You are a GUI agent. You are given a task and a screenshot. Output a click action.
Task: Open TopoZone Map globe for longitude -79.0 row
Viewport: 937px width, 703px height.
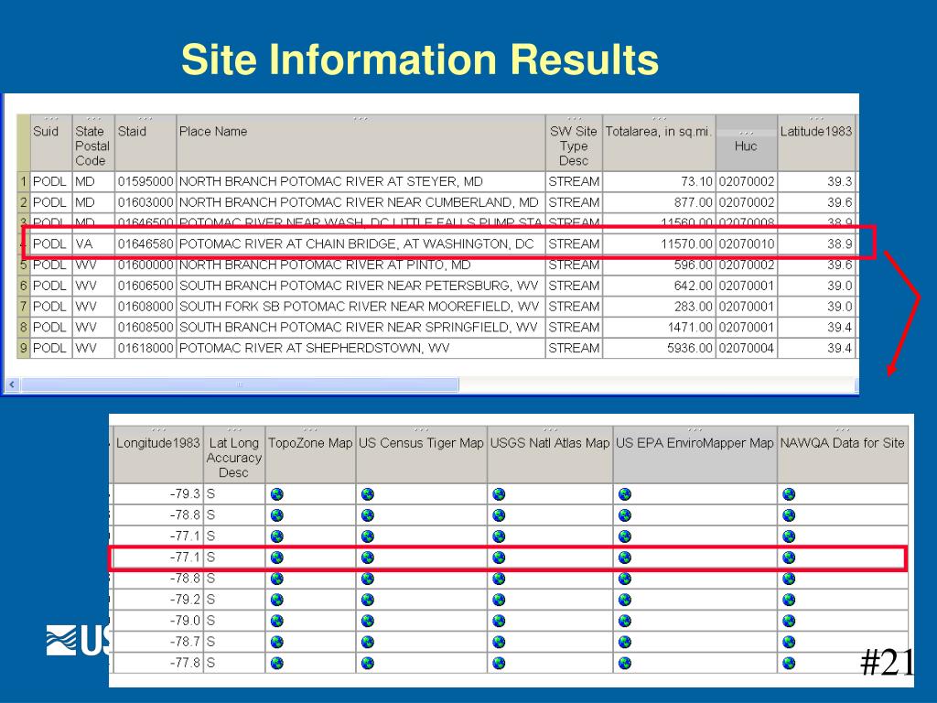pyautogui.click(x=276, y=622)
